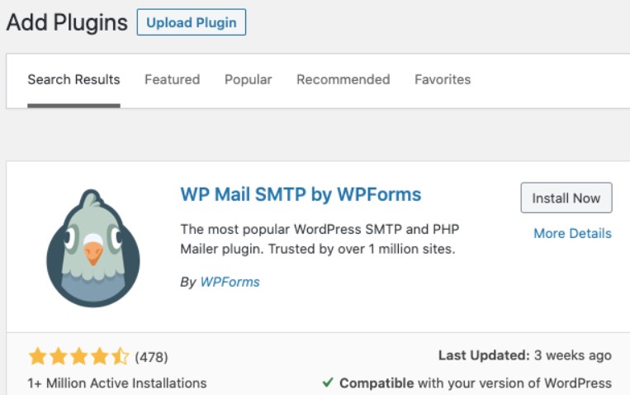Click the green compatibility checkmark icon
The width and height of the screenshot is (630, 395).
tap(328, 383)
